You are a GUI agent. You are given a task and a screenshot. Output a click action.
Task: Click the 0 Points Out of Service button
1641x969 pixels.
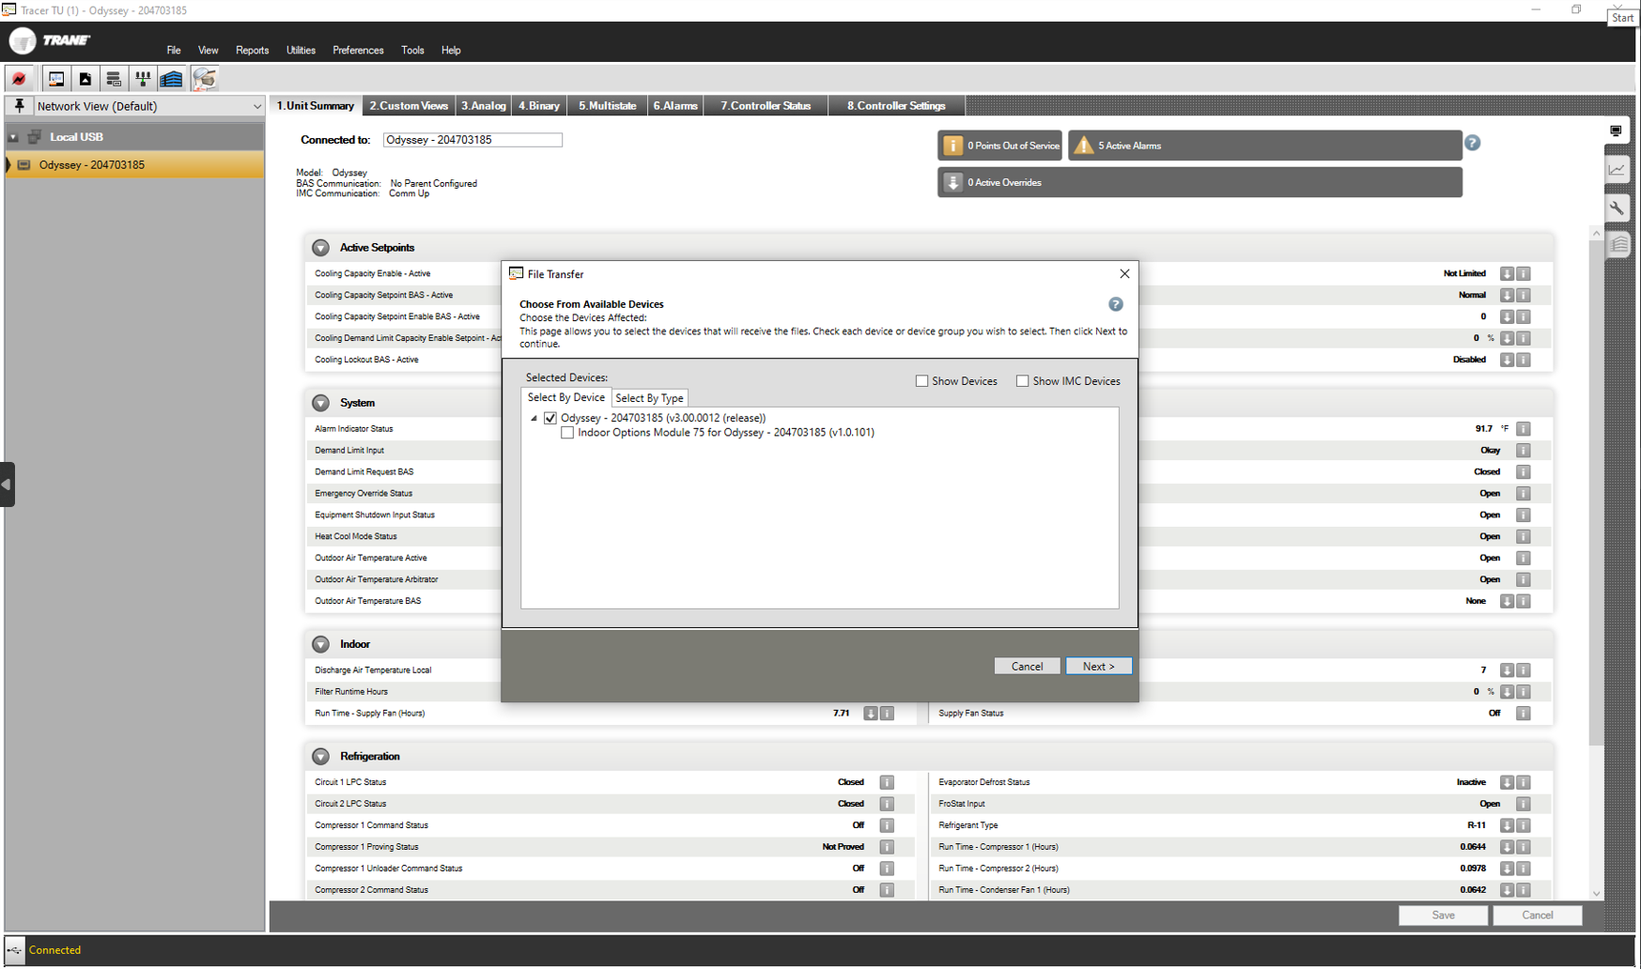[x=1000, y=146]
